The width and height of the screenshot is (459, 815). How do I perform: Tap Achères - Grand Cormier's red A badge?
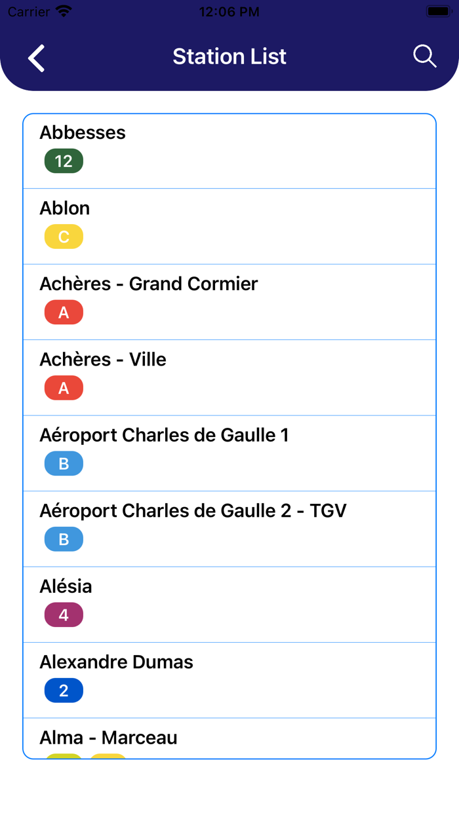click(64, 313)
